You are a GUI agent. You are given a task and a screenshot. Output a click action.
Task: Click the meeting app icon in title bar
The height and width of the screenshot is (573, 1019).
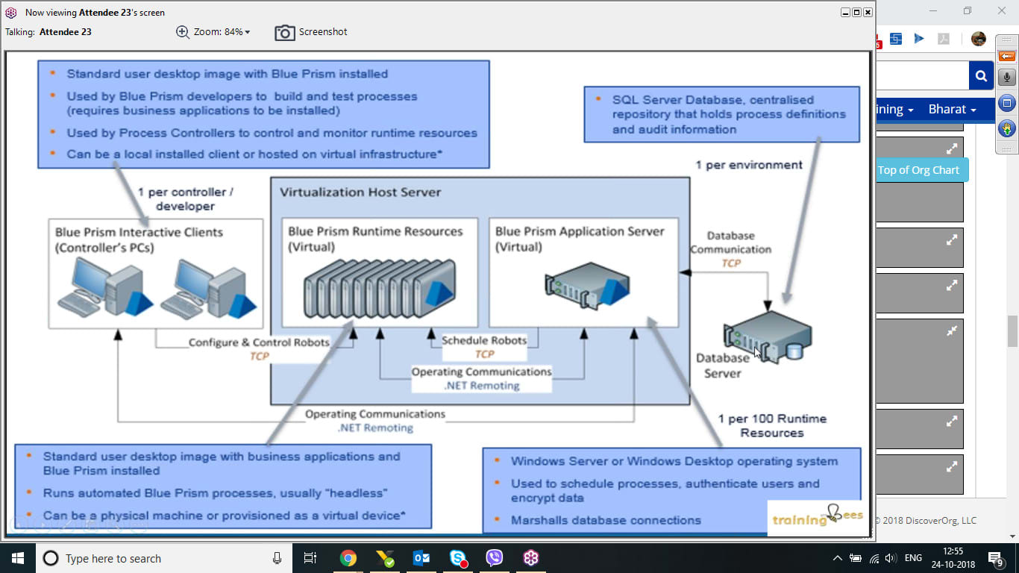click(11, 12)
